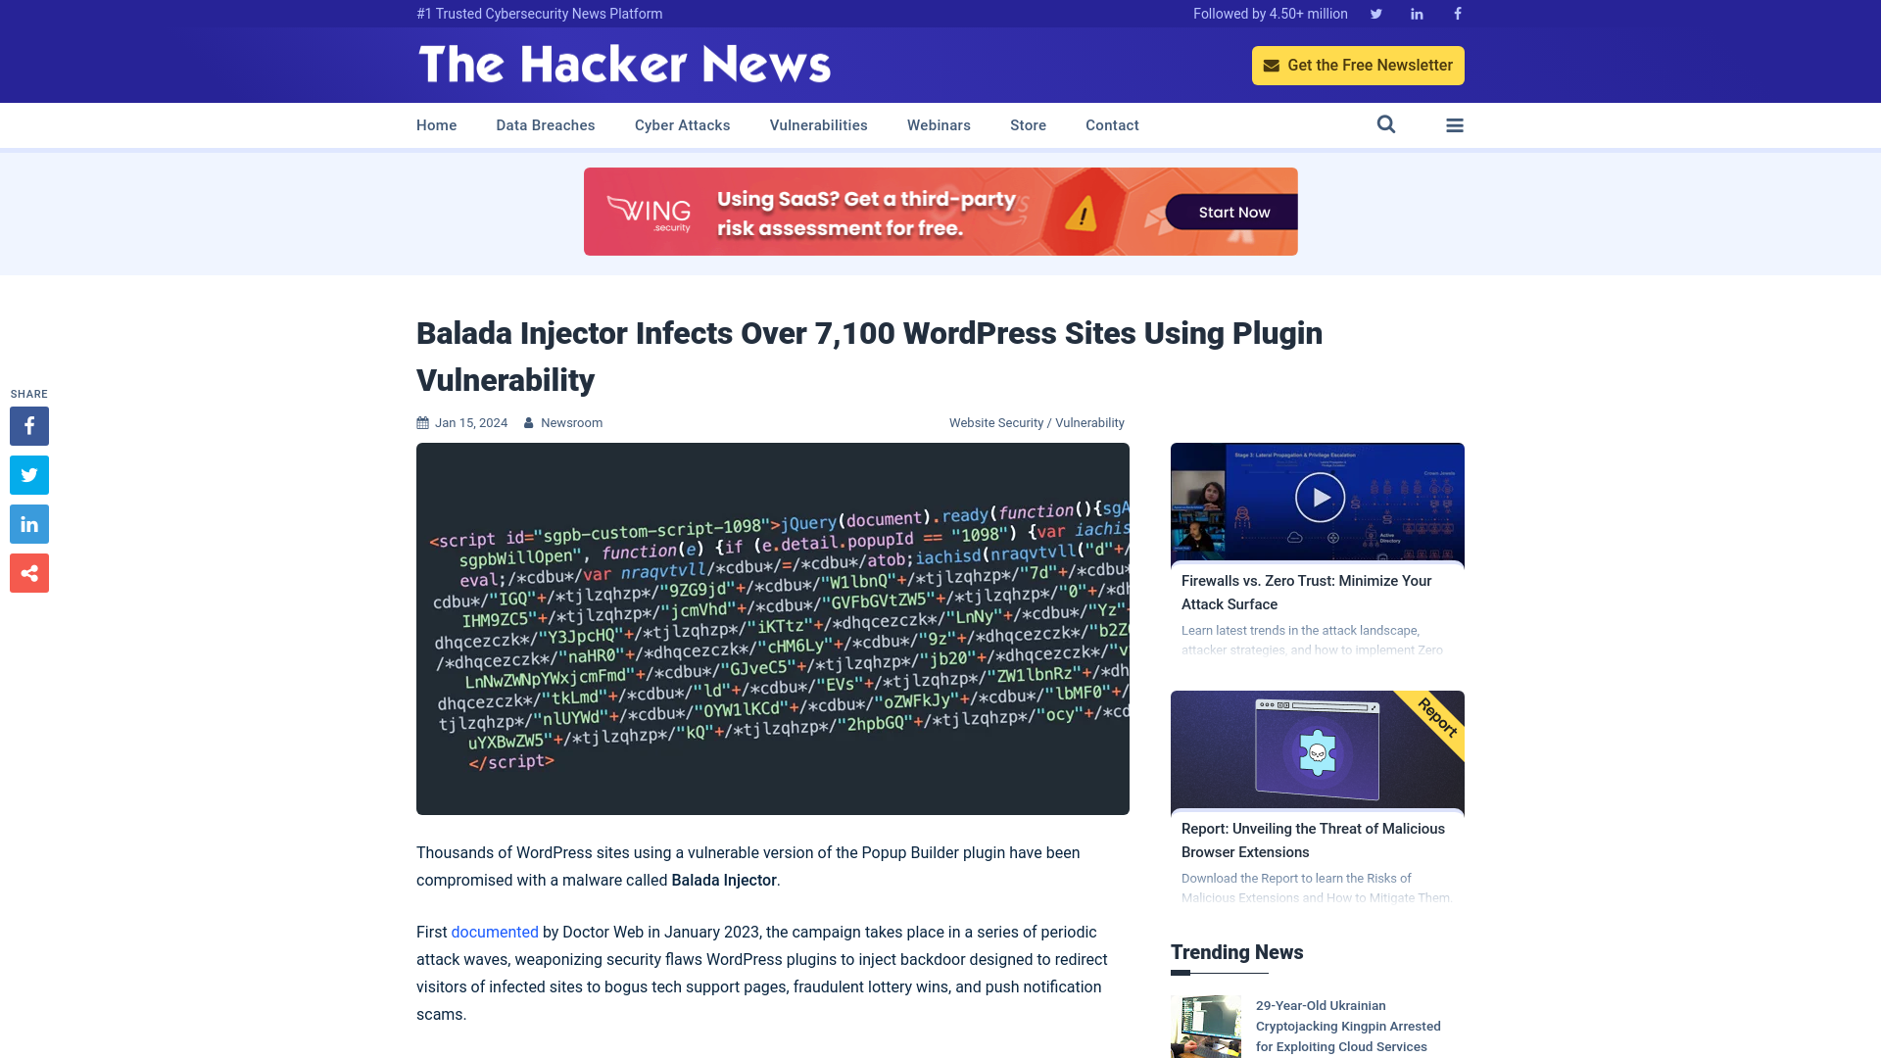Open the Data Breaches navigation tab
The height and width of the screenshot is (1058, 1881).
[545, 124]
